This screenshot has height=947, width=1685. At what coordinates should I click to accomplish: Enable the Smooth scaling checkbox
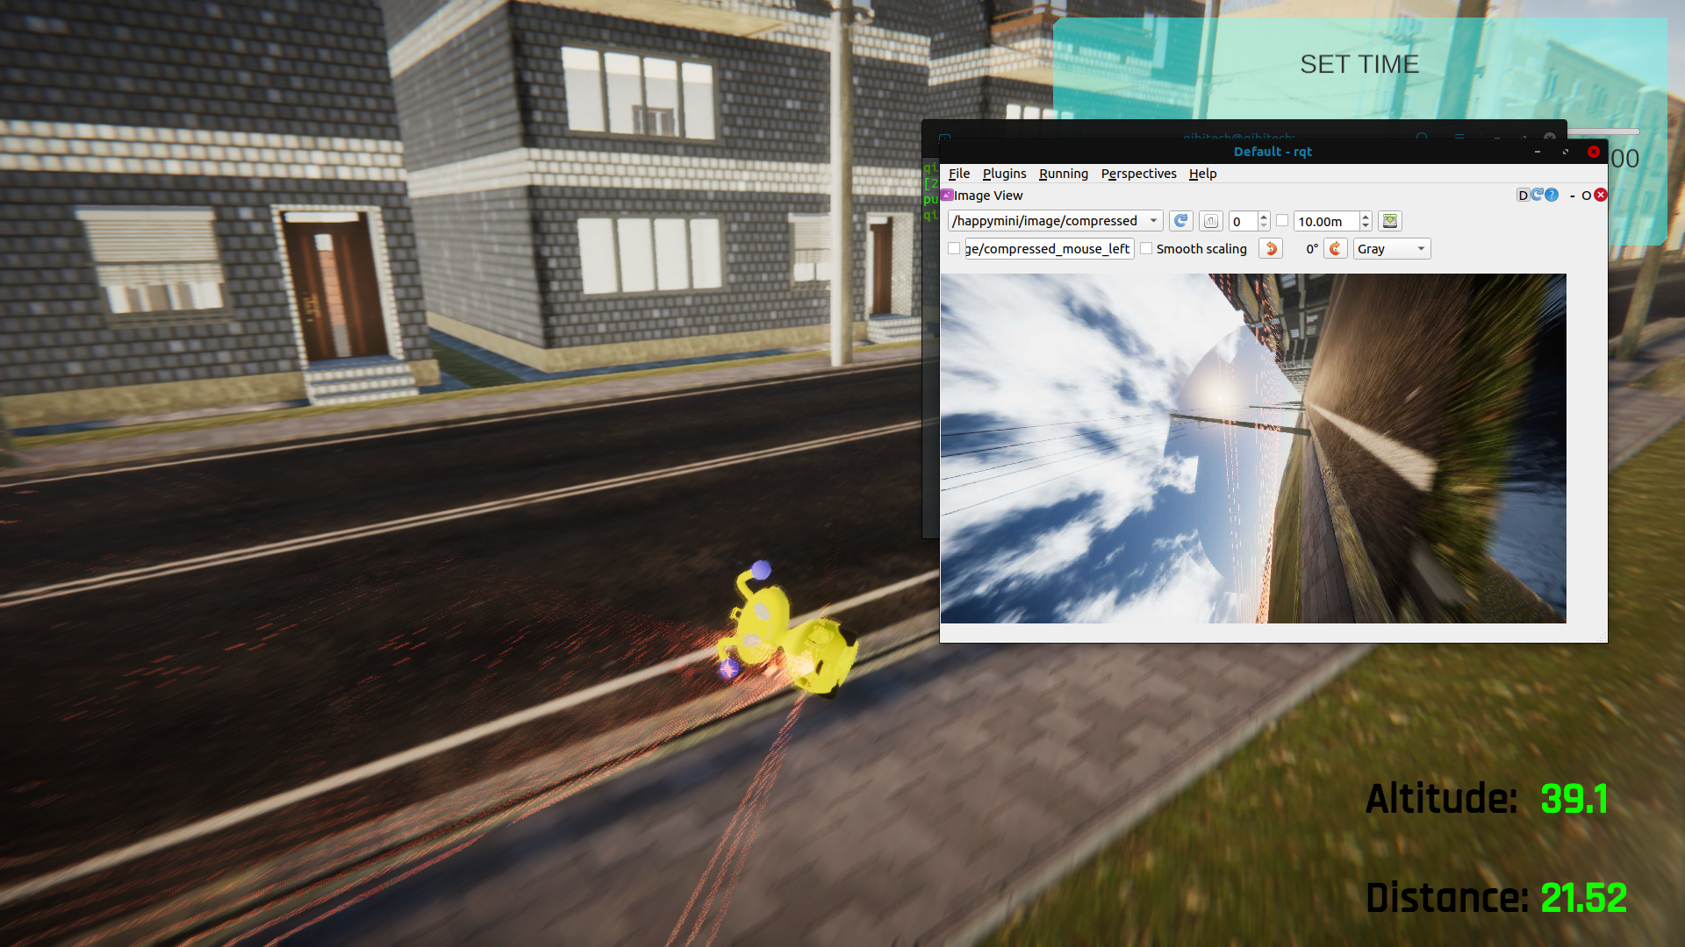click(x=1146, y=249)
